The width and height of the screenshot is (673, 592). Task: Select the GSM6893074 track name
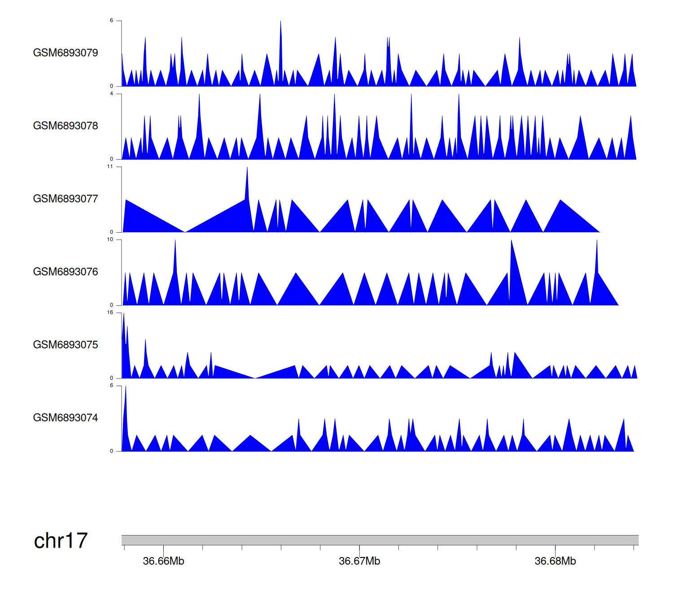66,418
